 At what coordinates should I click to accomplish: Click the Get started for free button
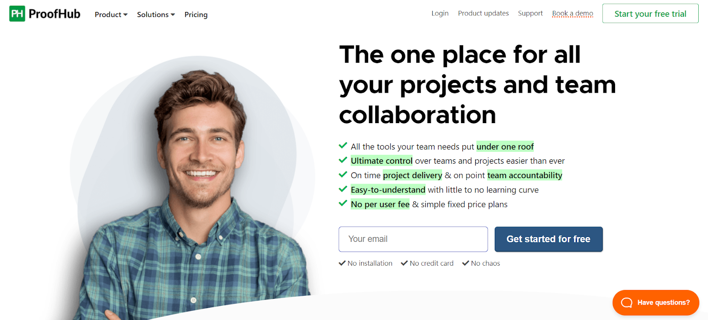(549, 239)
